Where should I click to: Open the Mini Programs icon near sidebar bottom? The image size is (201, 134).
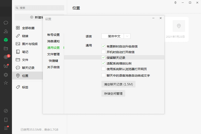coord(6,111)
